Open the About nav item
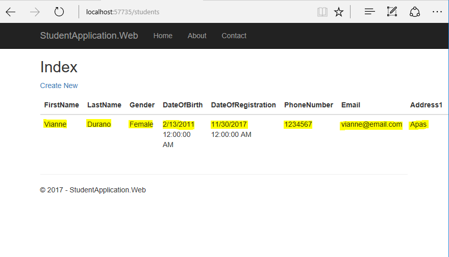 [x=197, y=36]
